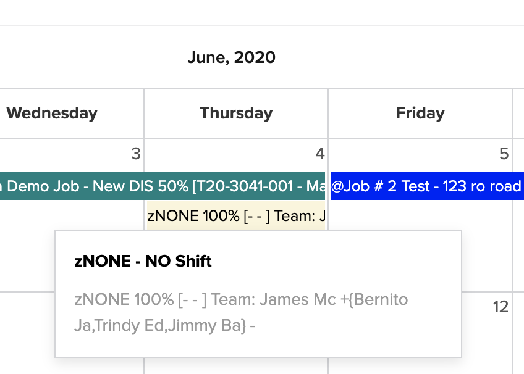
Task: Select the Thursday column header
Action: pos(236,114)
